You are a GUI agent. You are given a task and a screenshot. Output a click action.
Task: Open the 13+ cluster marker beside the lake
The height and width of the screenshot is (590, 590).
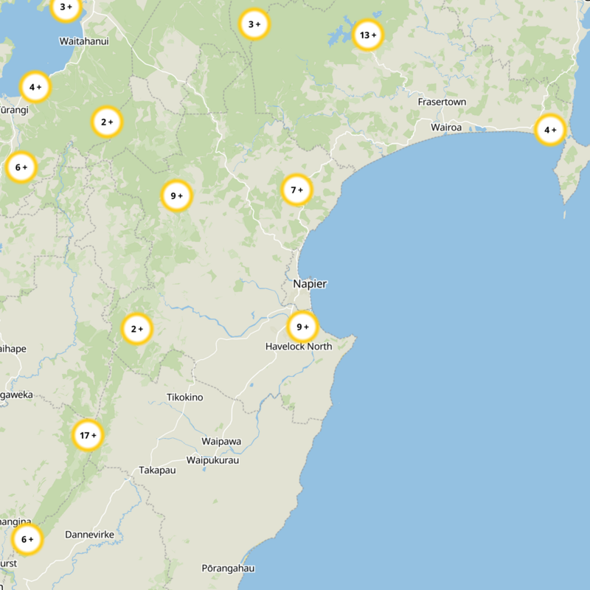tap(367, 35)
